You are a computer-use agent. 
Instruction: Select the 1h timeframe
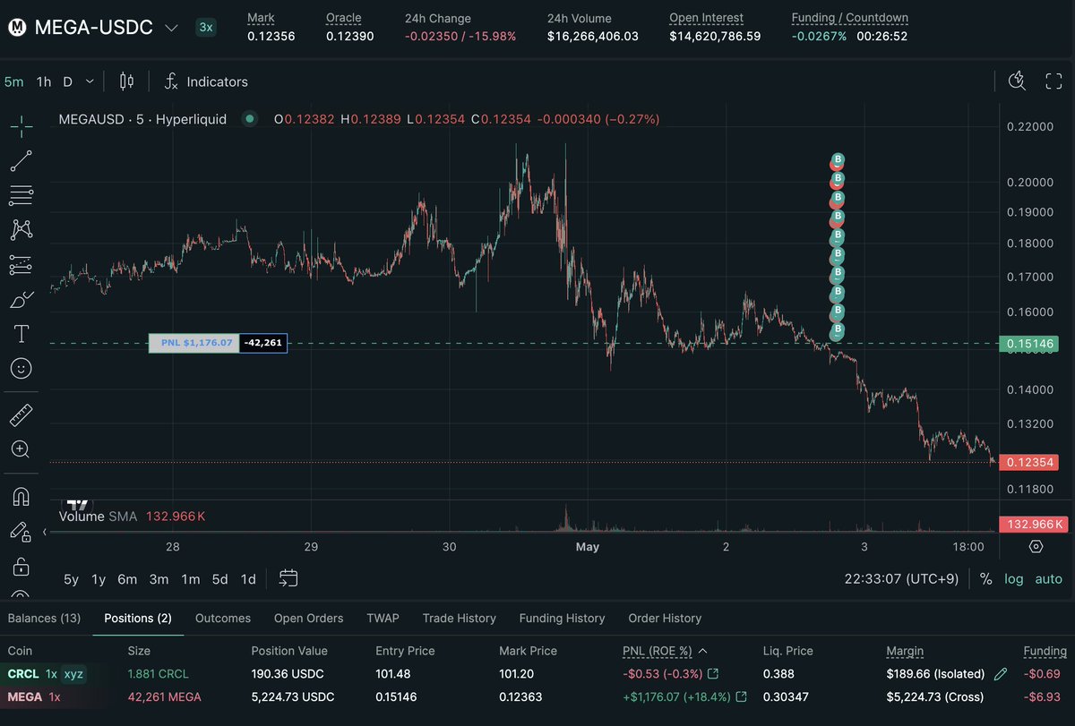[x=44, y=81]
